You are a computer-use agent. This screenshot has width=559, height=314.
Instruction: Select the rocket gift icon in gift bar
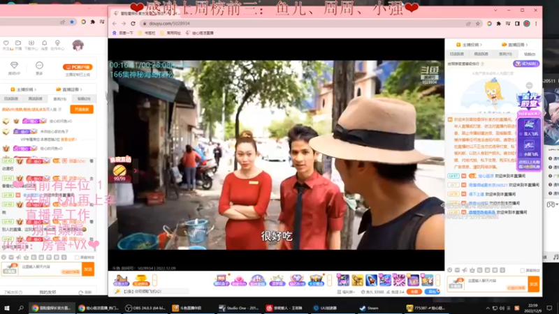coord(371,281)
